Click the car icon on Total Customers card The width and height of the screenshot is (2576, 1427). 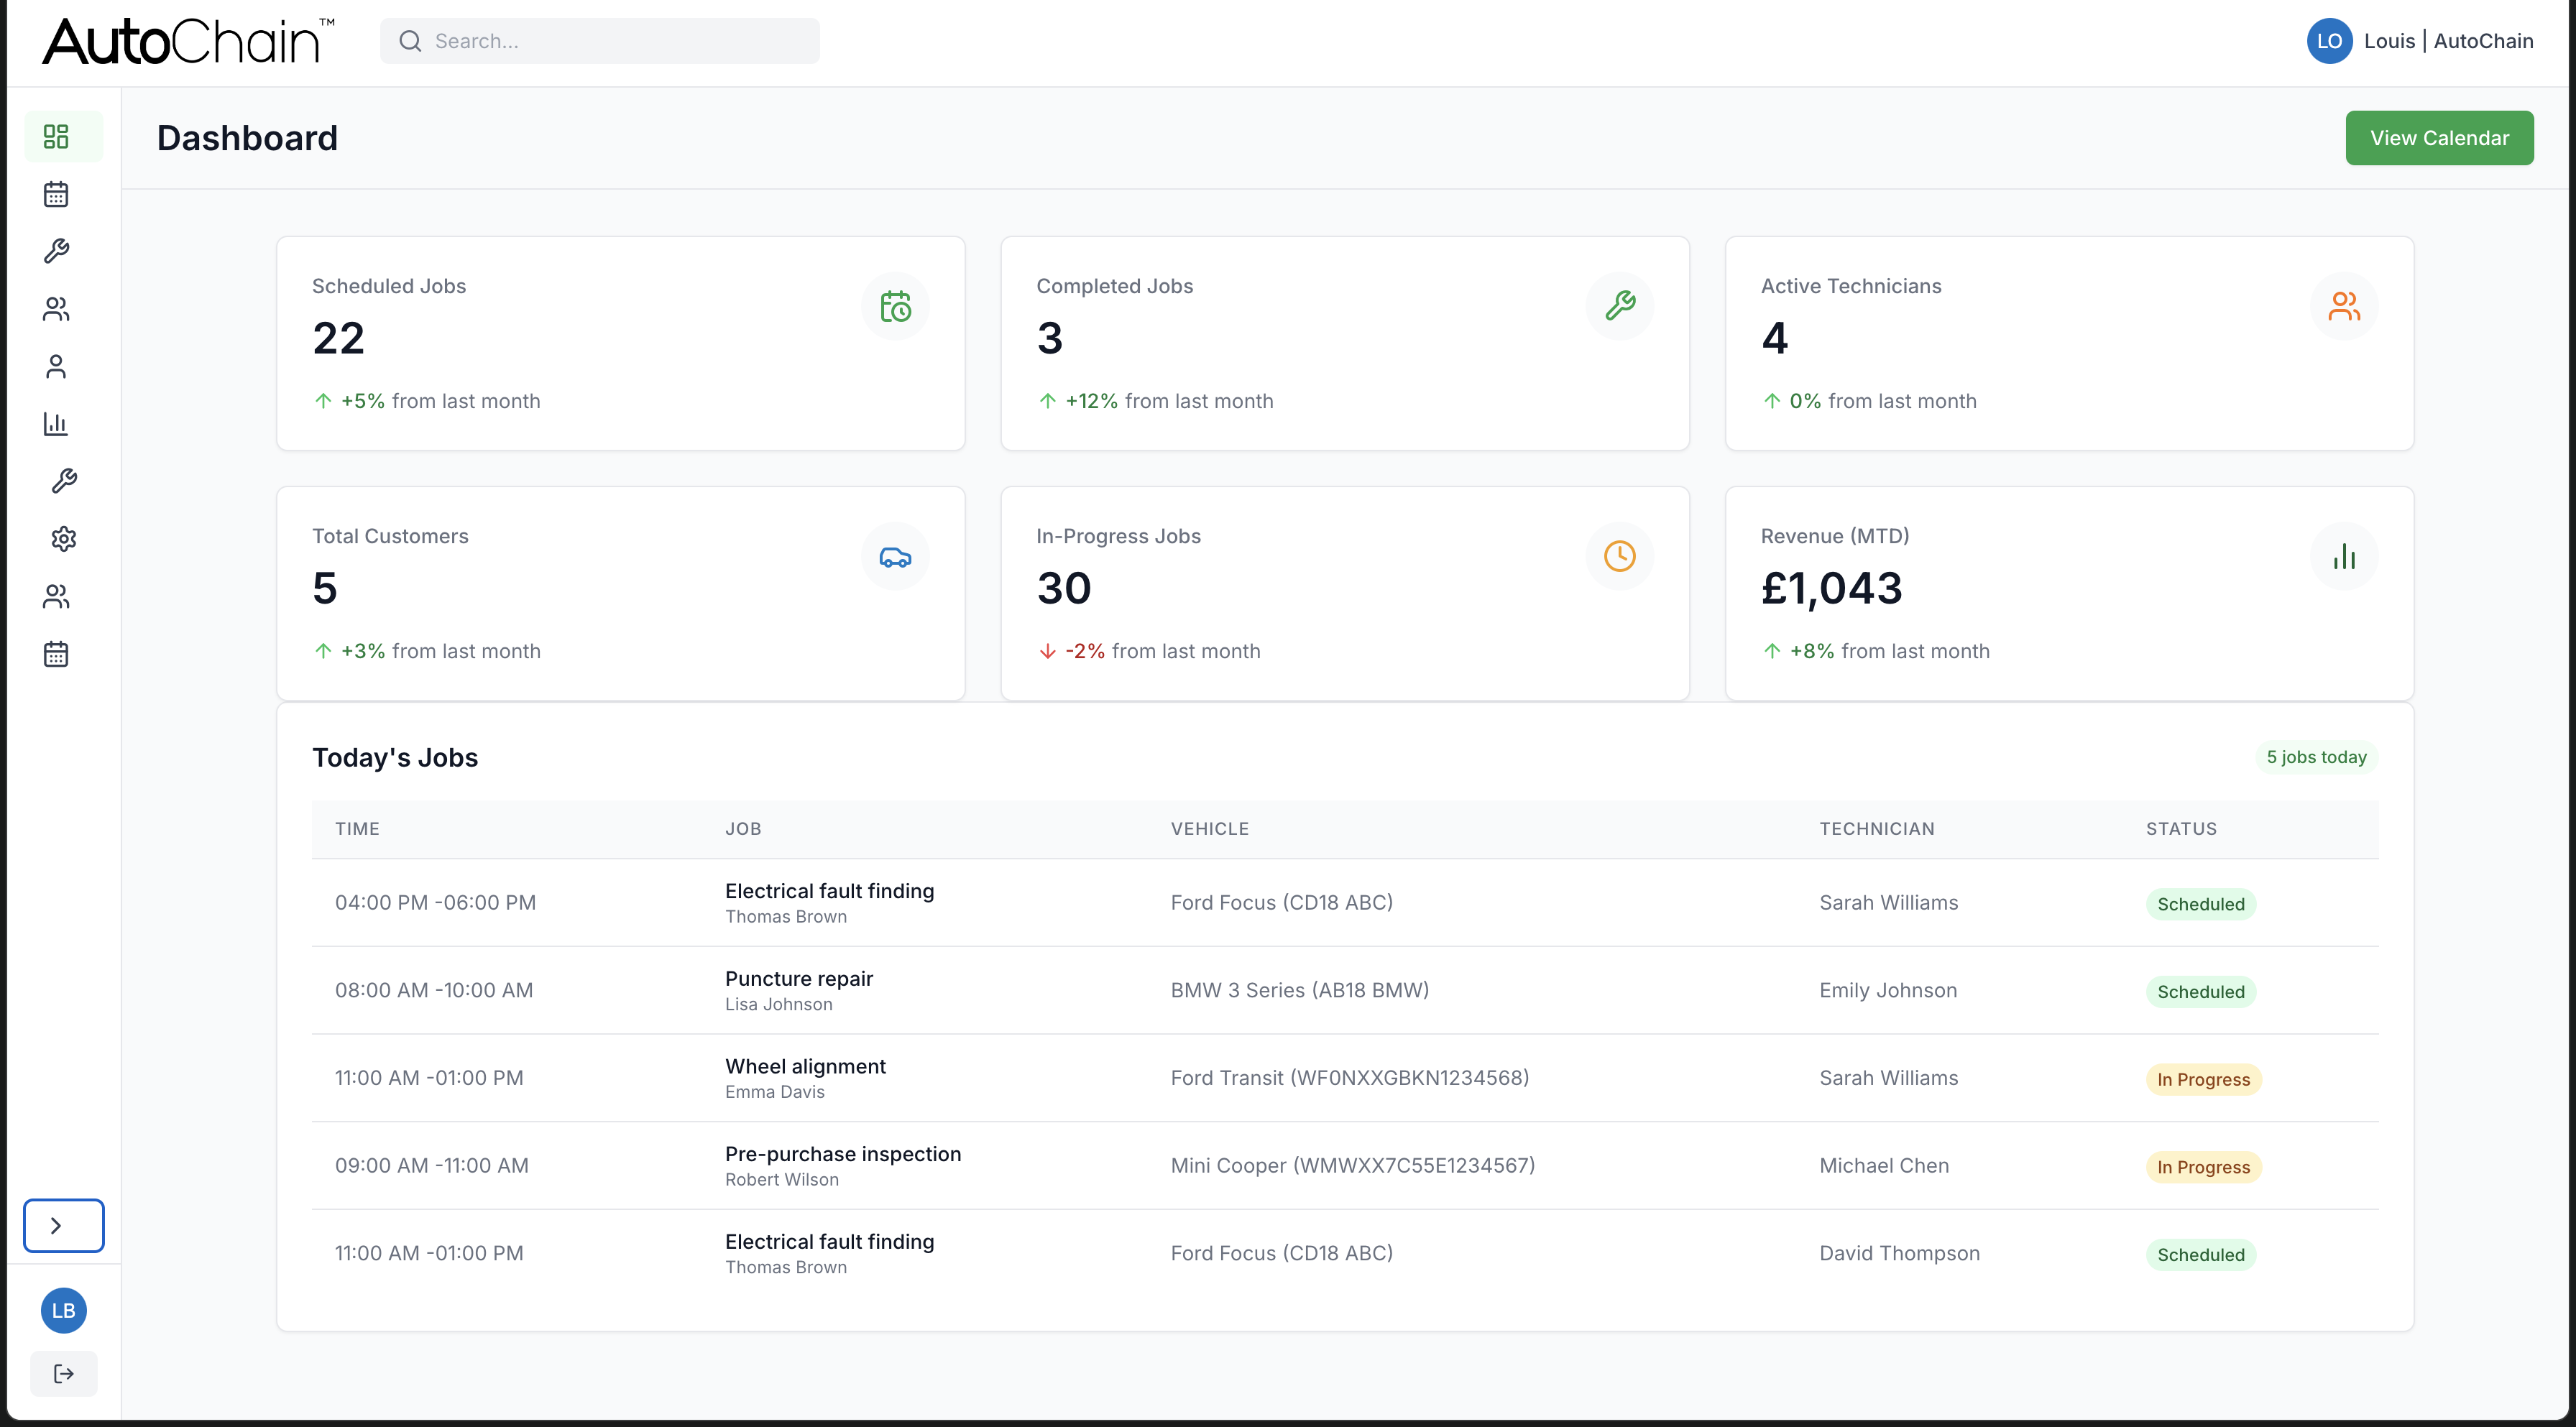(x=895, y=556)
